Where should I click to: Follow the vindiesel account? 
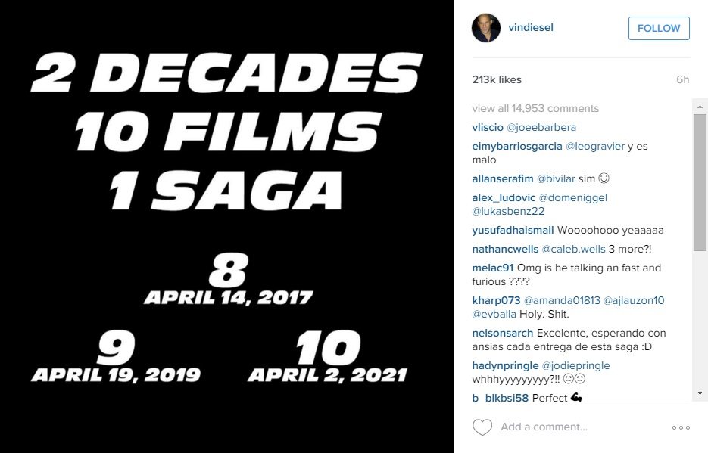[x=659, y=29]
